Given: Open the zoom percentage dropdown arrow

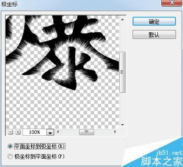Looking at the screenshot, I should [x=50, y=132].
